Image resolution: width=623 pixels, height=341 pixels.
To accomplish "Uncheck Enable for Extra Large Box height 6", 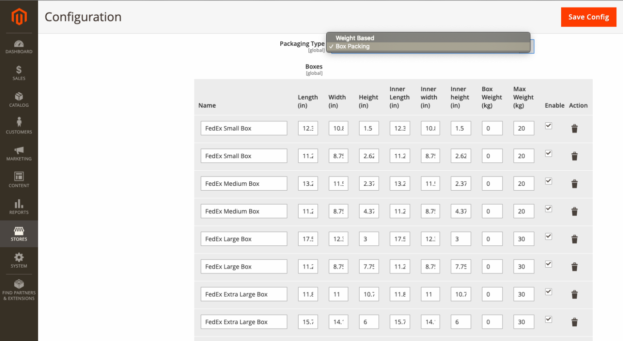I will click(549, 319).
